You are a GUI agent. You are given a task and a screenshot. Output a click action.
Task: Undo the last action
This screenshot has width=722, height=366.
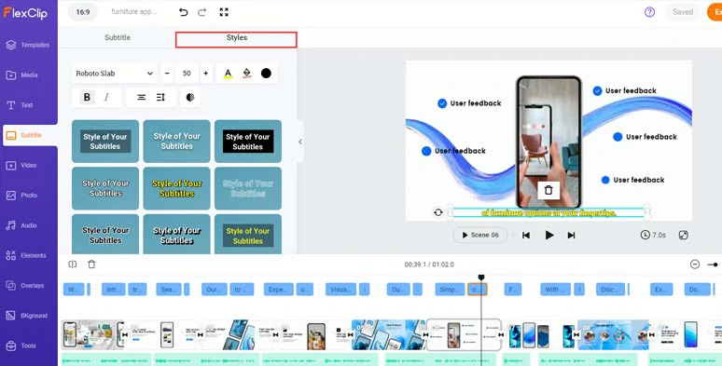pos(183,12)
